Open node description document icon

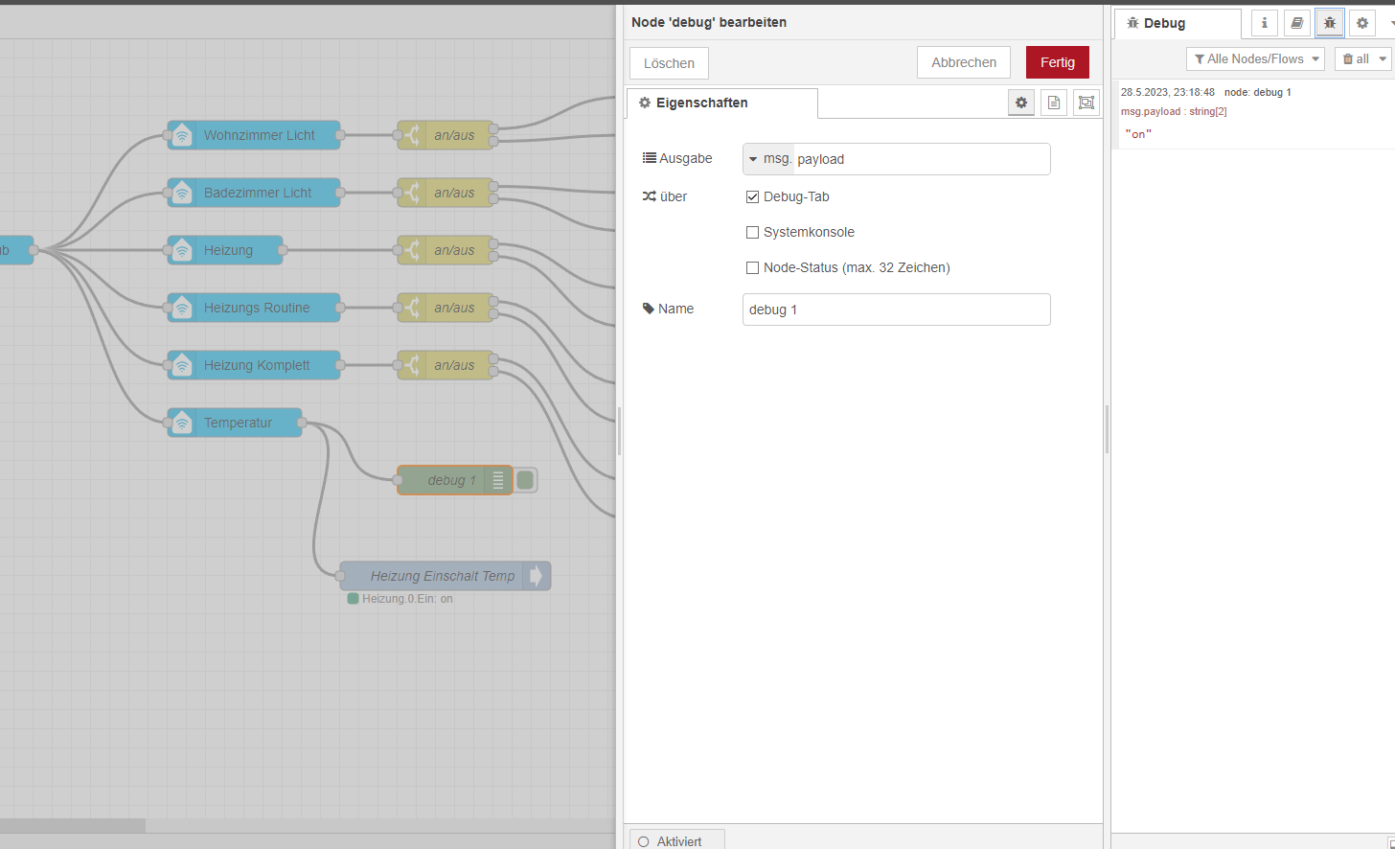pos(1054,103)
